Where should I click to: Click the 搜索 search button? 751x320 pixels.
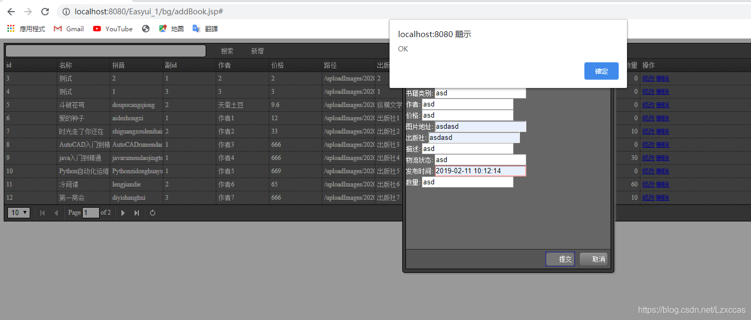pos(227,51)
